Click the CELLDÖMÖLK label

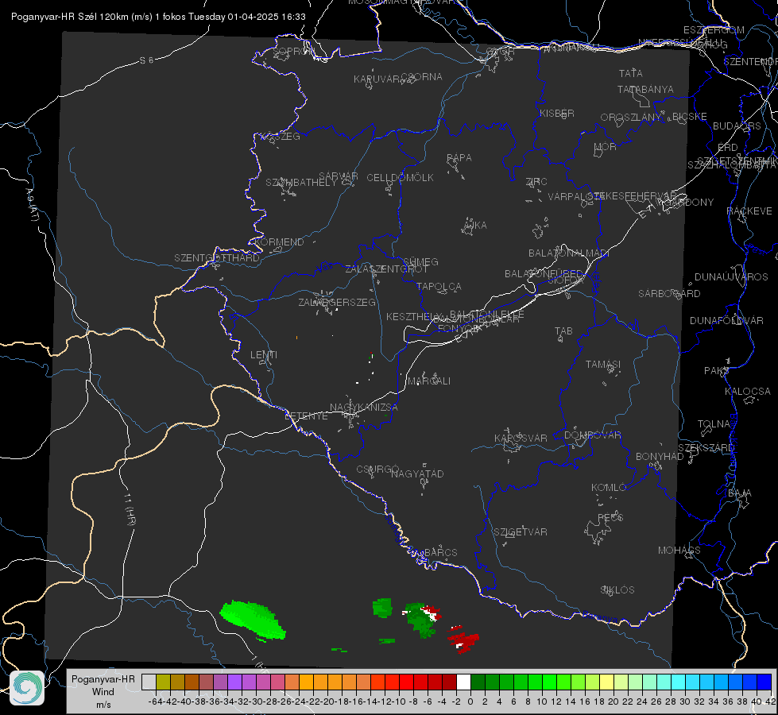401,178
